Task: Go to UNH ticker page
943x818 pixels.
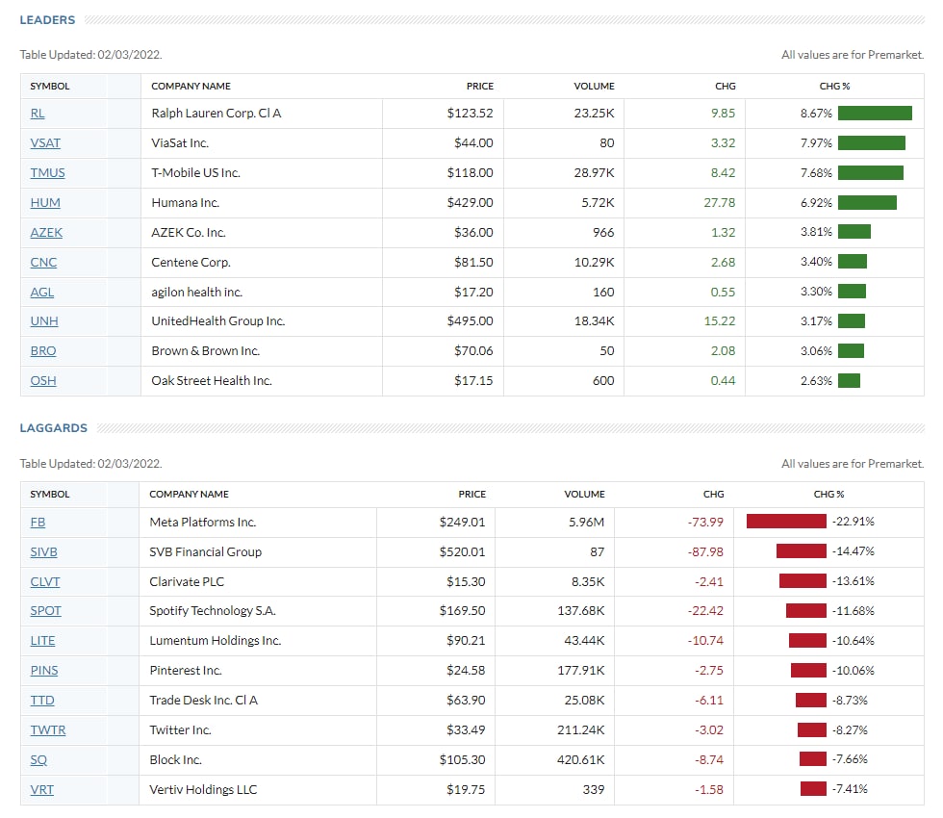Action: click(x=44, y=321)
